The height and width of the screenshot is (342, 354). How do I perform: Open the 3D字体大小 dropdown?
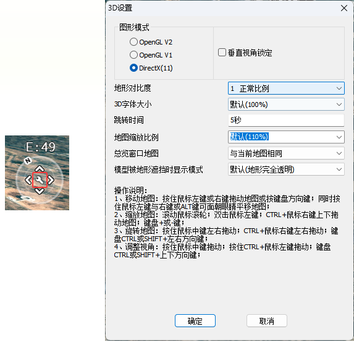point(286,104)
